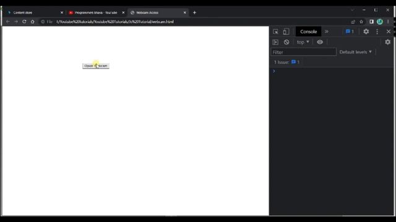Show more DevTools tabs chevron

[327, 31]
